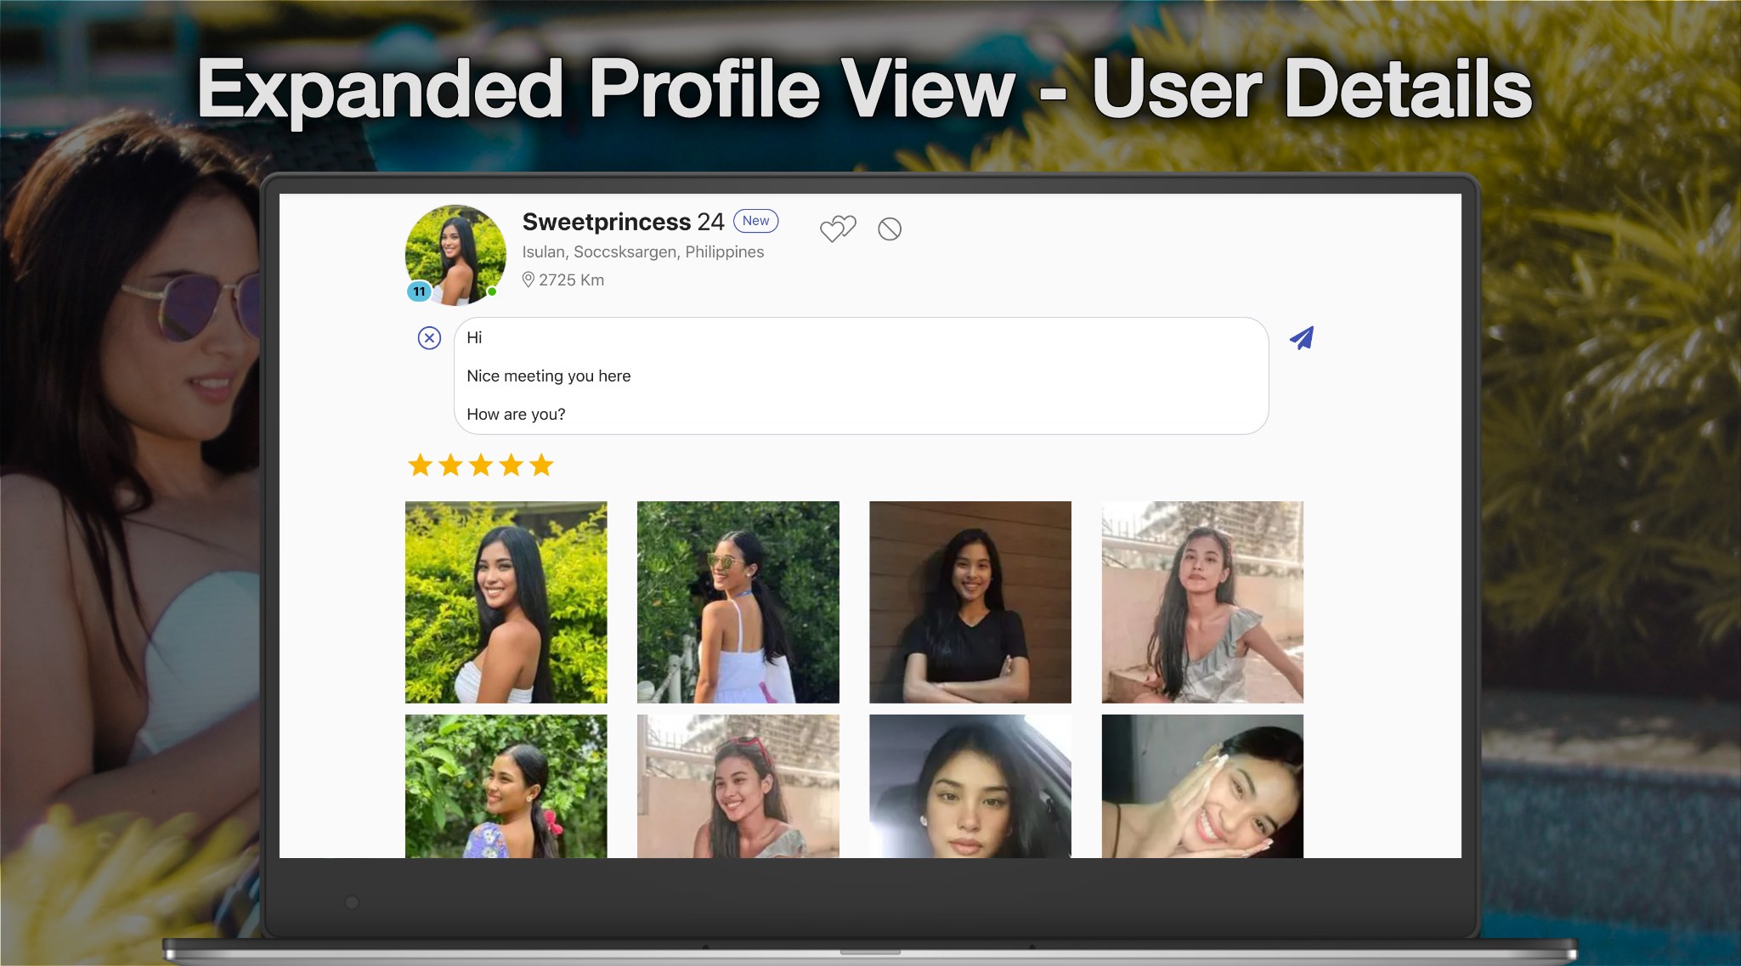1741x966 pixels.
Task: Click the double hearts like icon
Action: tap(837, 229)
